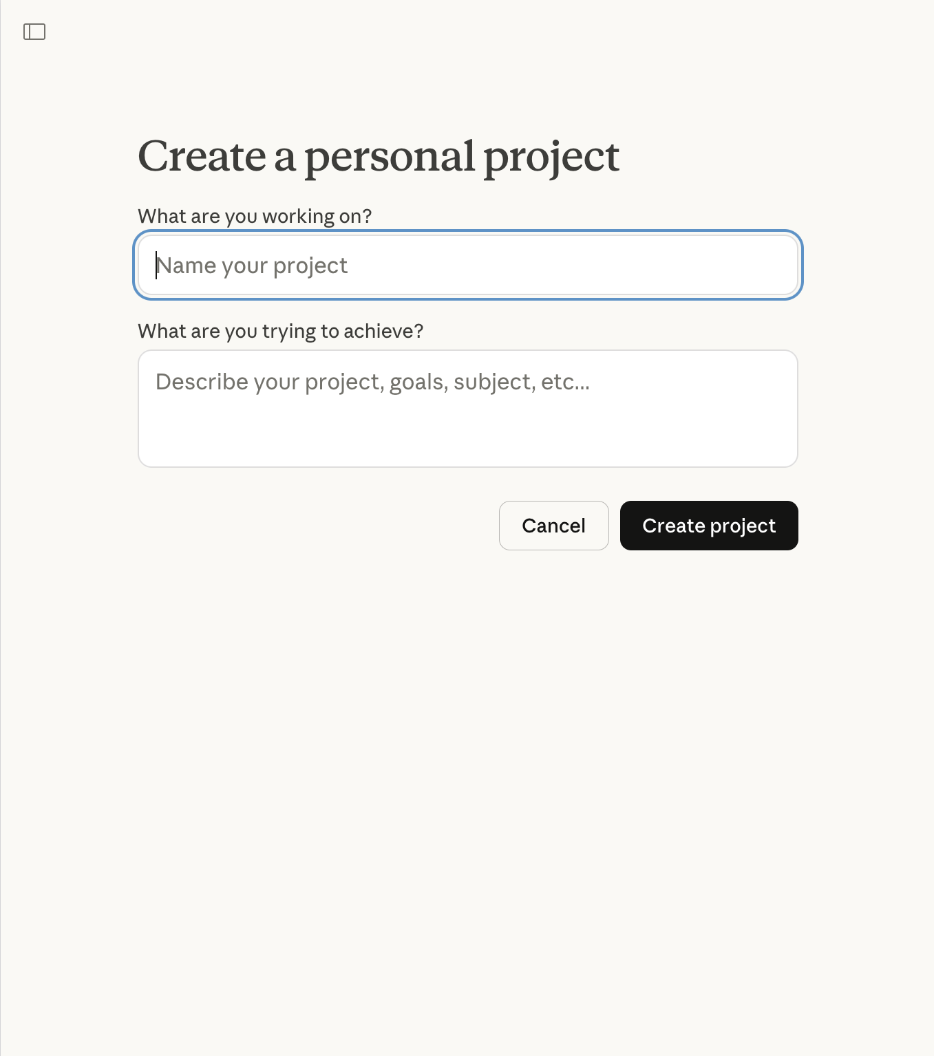Place cursor in the project name field
The height and width of the screenshot is (1056, 934).
click(468, 266)
